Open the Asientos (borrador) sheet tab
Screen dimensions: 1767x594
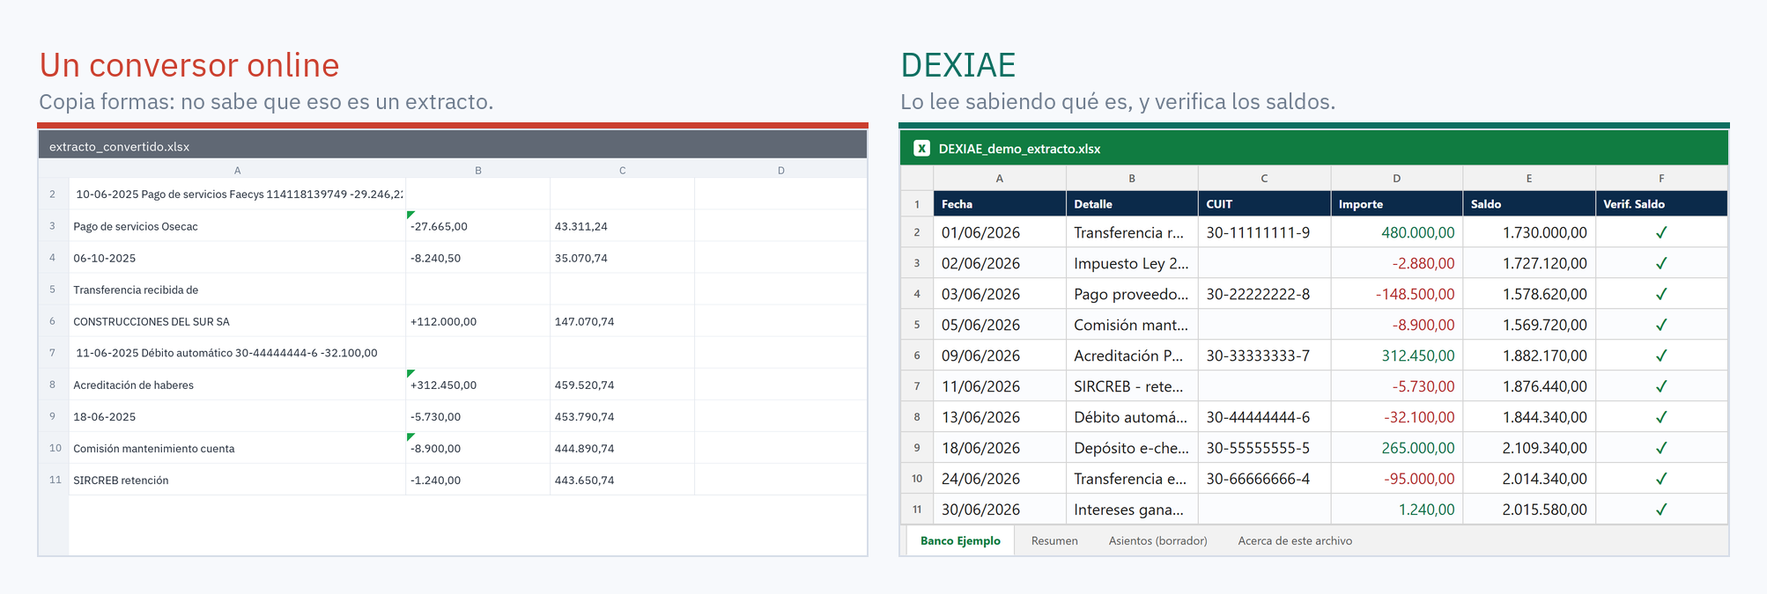click(1157, 541)
